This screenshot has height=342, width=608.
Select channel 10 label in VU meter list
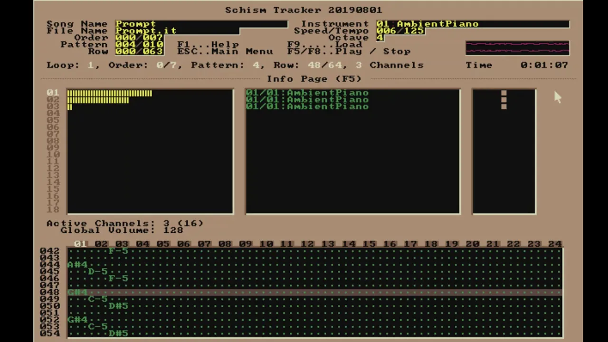tap(53, 155)
